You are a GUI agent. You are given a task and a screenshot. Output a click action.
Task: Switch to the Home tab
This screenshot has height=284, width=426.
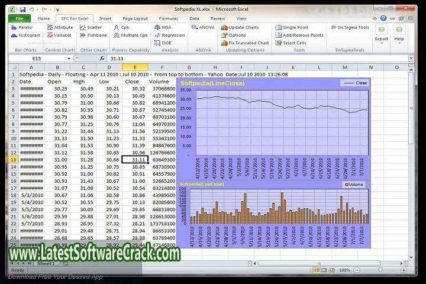43,18
